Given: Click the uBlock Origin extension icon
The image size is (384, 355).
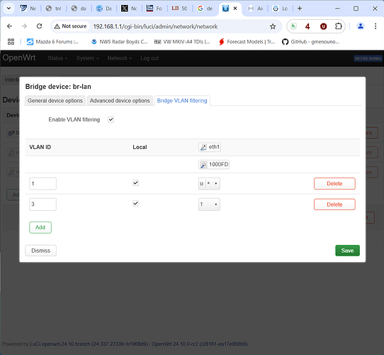Looking at the screenshot, I should tap(323, 26).
